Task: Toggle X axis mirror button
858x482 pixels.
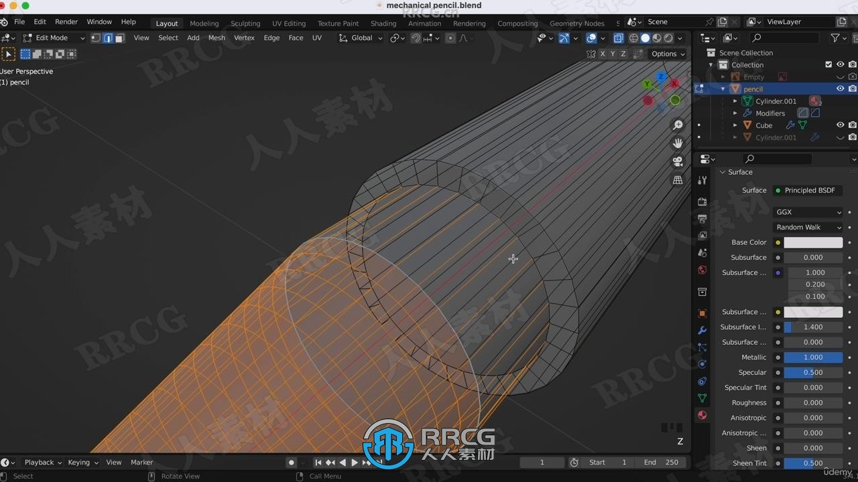Action: point(603,54)
